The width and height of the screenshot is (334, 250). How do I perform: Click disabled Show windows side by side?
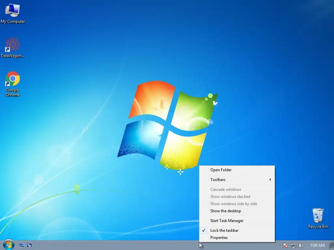click(237, 204)
